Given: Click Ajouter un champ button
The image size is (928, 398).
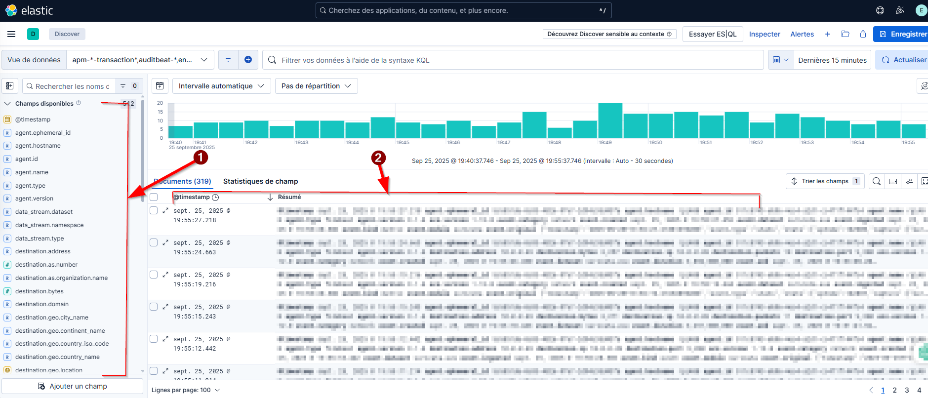Looking at the screenshot, I should point(73,386).
